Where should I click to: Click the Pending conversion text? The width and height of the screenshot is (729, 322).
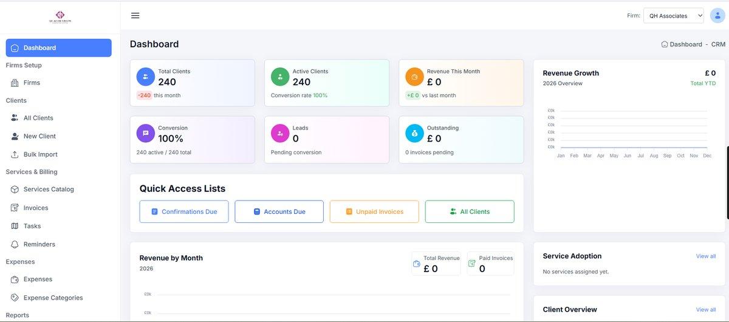click(296, 152)
